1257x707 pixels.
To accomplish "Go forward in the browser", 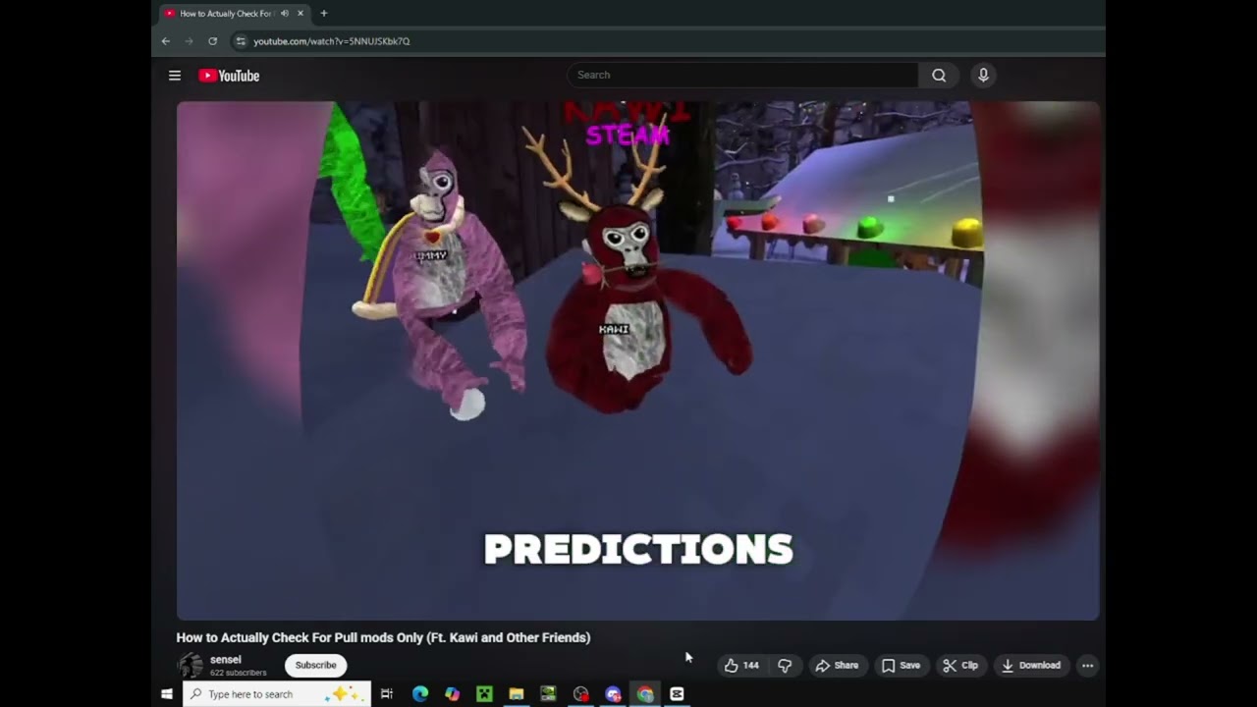I will point(189,41).
